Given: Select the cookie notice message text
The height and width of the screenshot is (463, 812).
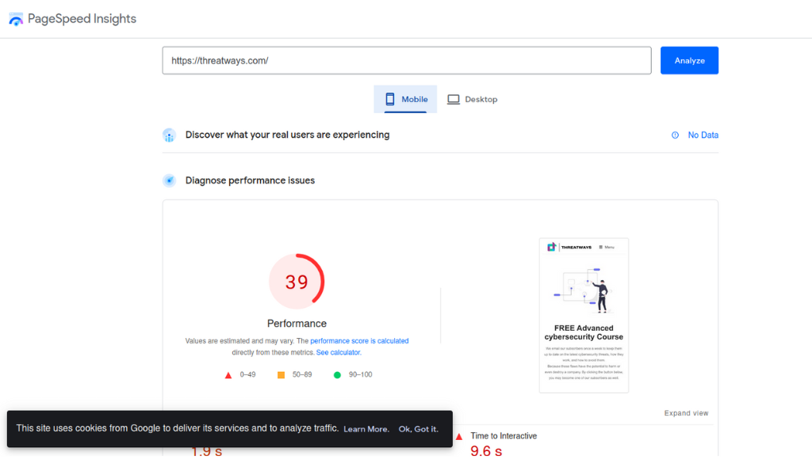Looking at the screenshot, I should tap(177, 428).
